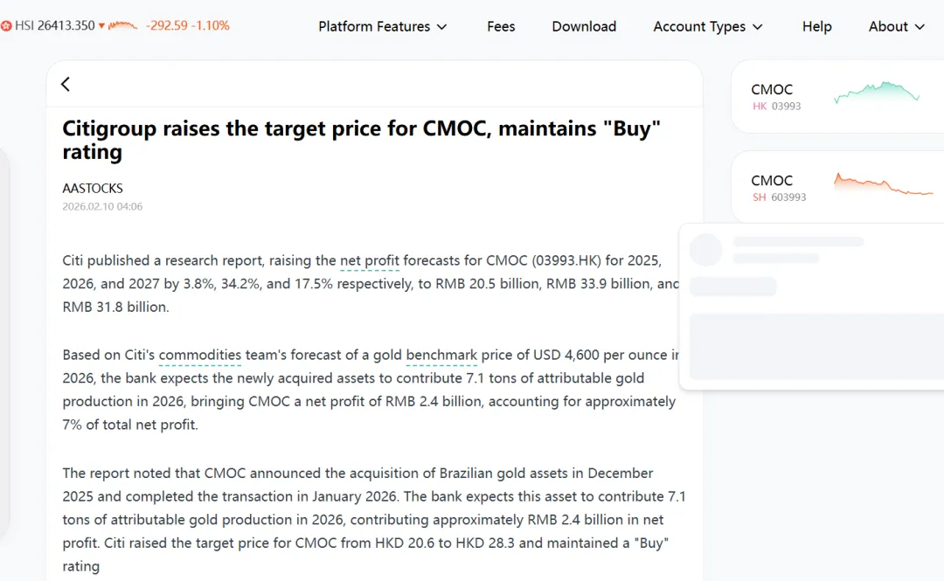This screenshot has height=581, width=944.
Task: Go back using the left arrow
Action: point(66,84)
